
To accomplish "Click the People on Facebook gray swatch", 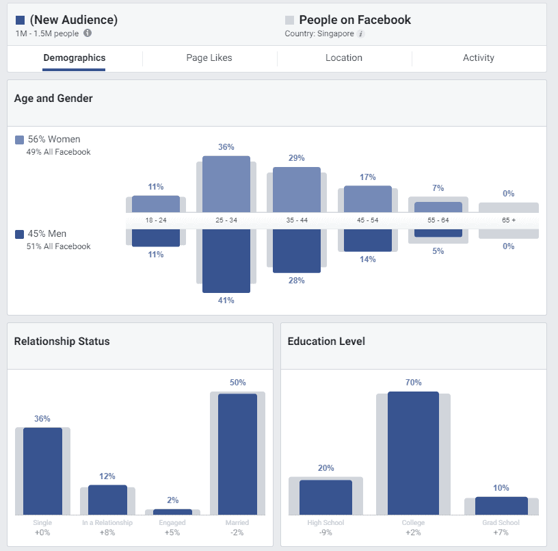I will 290,20.
